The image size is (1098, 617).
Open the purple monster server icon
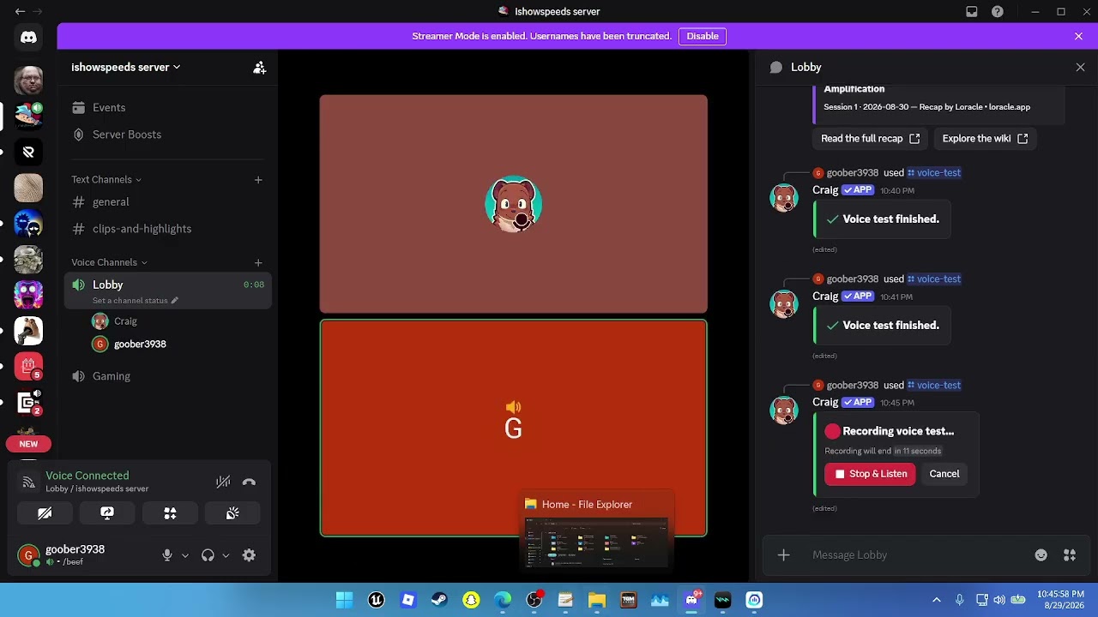tap(28, 294)
